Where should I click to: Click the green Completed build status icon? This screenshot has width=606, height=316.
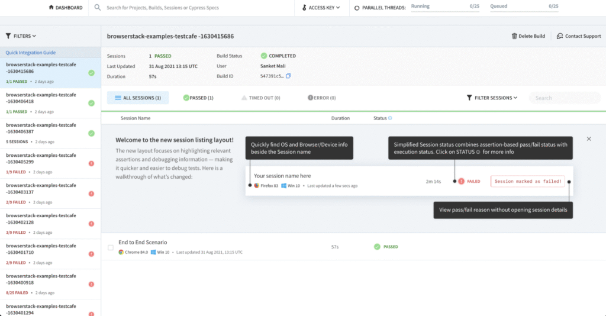tap(263, 56)
